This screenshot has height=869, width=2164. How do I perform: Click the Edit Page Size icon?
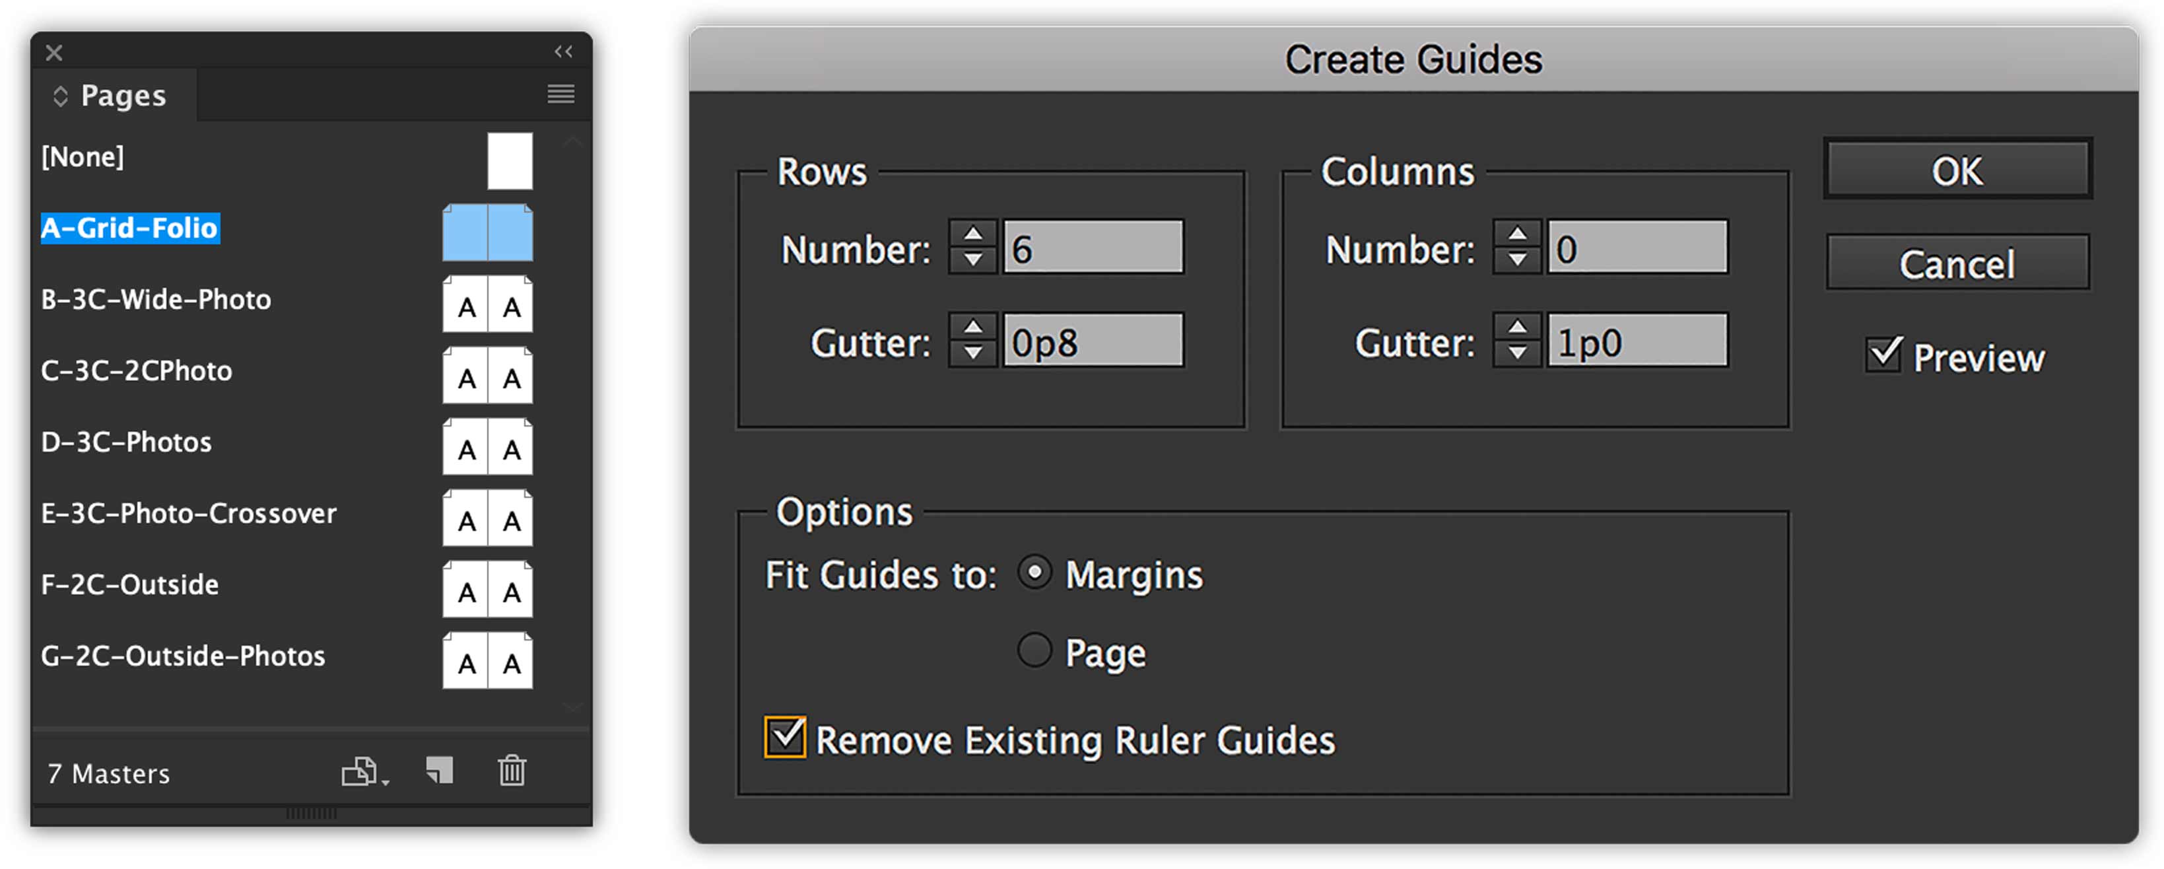(364, 771)
